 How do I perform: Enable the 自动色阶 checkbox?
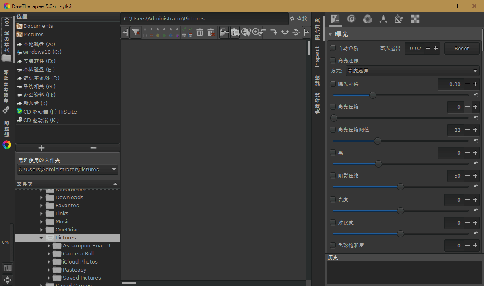(333, 48)
